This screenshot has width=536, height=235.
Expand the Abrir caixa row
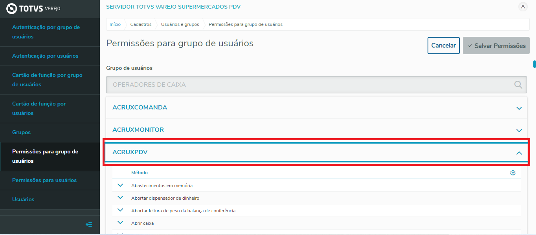(x=121, y=223)
